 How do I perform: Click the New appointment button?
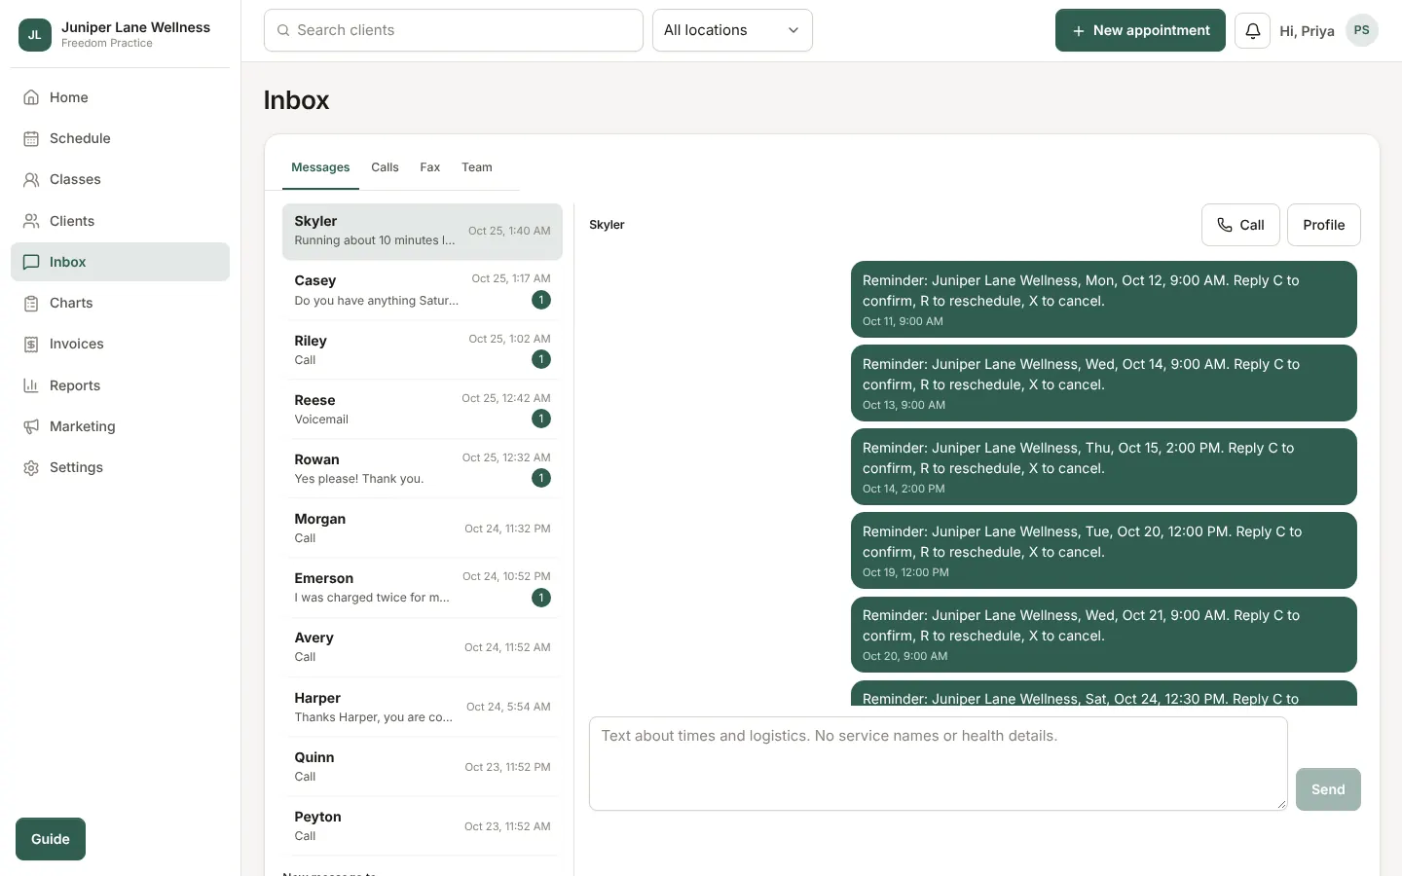[x=1140, y=30]
